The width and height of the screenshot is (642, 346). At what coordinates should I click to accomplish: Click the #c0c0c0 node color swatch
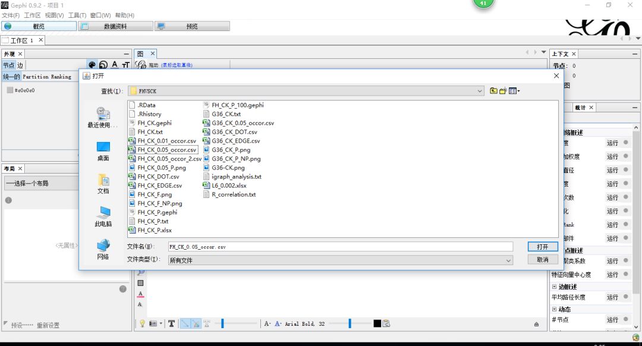(x=10, y=90)
